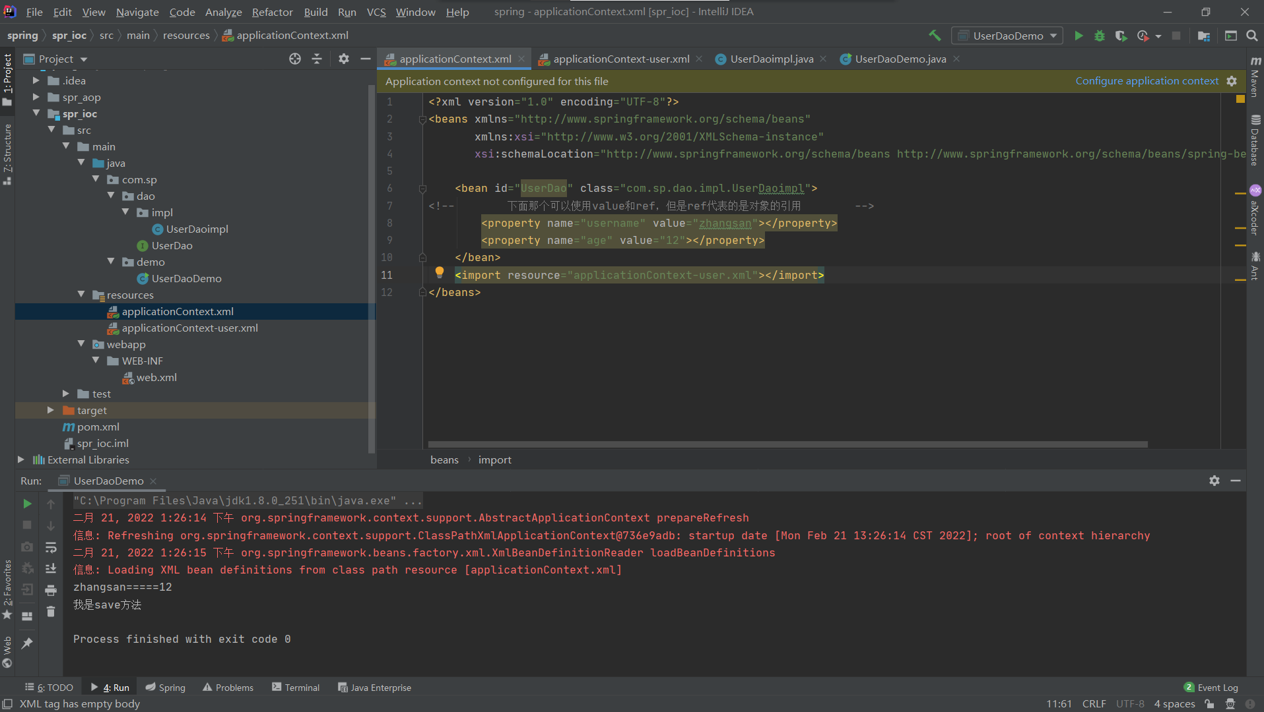Expand the spr_aop module node
This screenshot has height=712, width=1264.
[36, 97]
